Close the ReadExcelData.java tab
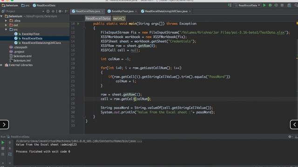Screen dimensions: 298x167 click(x=102, y=11)
